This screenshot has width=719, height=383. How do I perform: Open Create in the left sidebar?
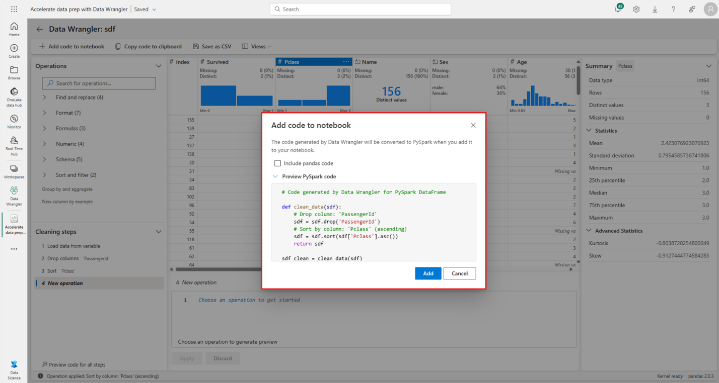pos(14,51)
